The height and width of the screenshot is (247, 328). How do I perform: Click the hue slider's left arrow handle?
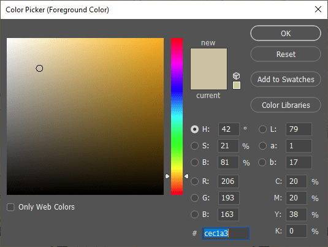(167, 177)
